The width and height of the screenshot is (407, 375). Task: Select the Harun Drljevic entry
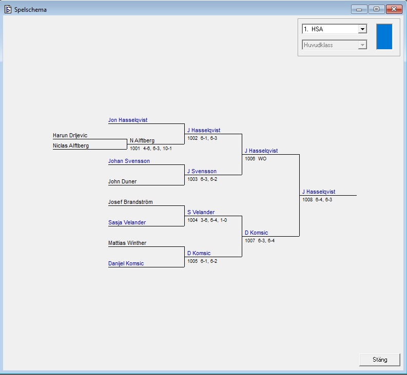pos(70,136)
